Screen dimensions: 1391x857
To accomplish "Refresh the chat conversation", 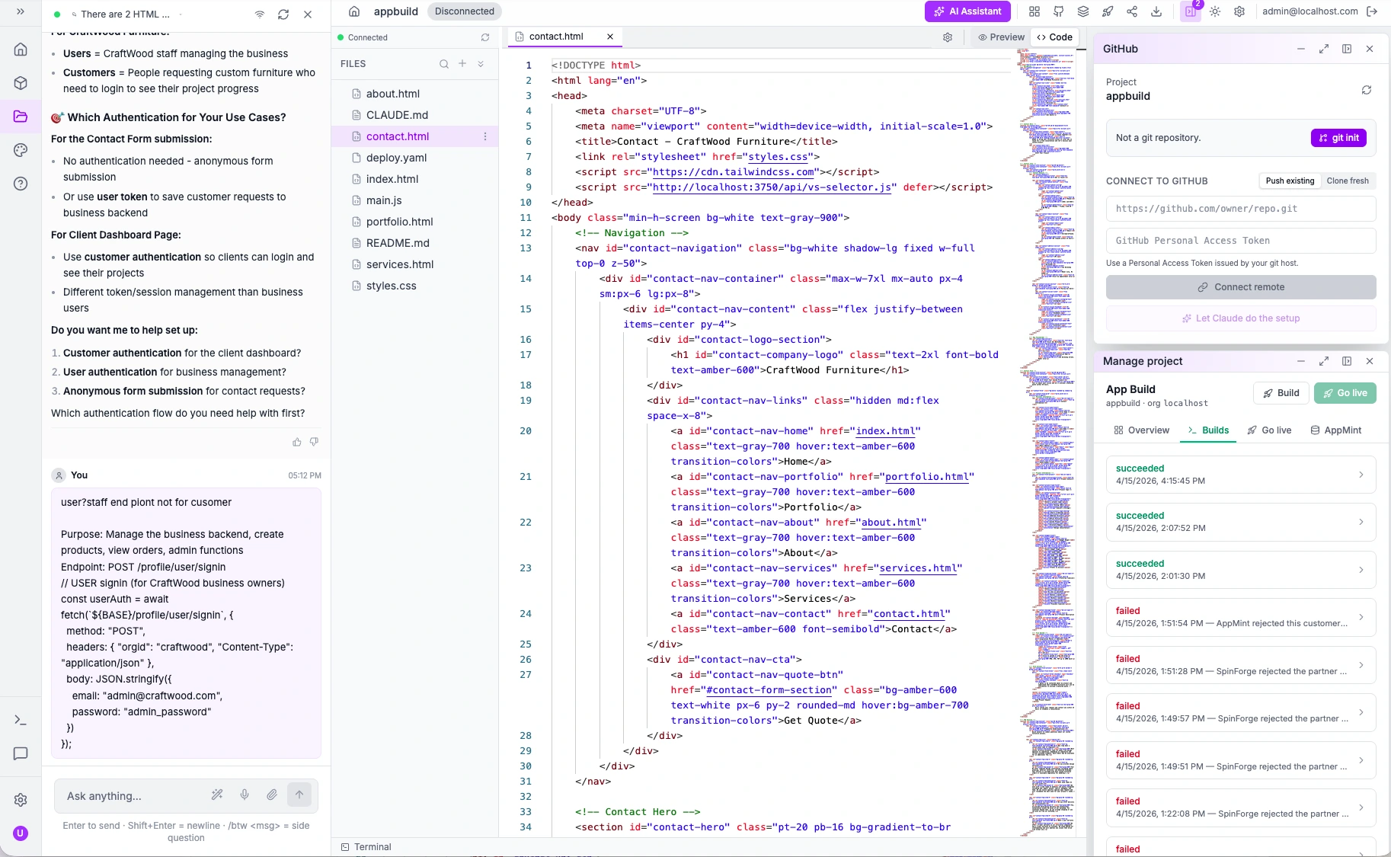I will (x=283, y=14).
